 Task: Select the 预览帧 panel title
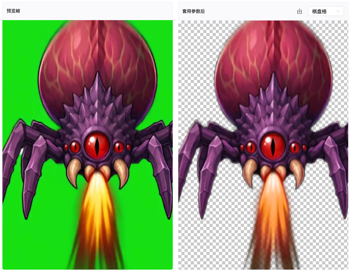(14, 11)
